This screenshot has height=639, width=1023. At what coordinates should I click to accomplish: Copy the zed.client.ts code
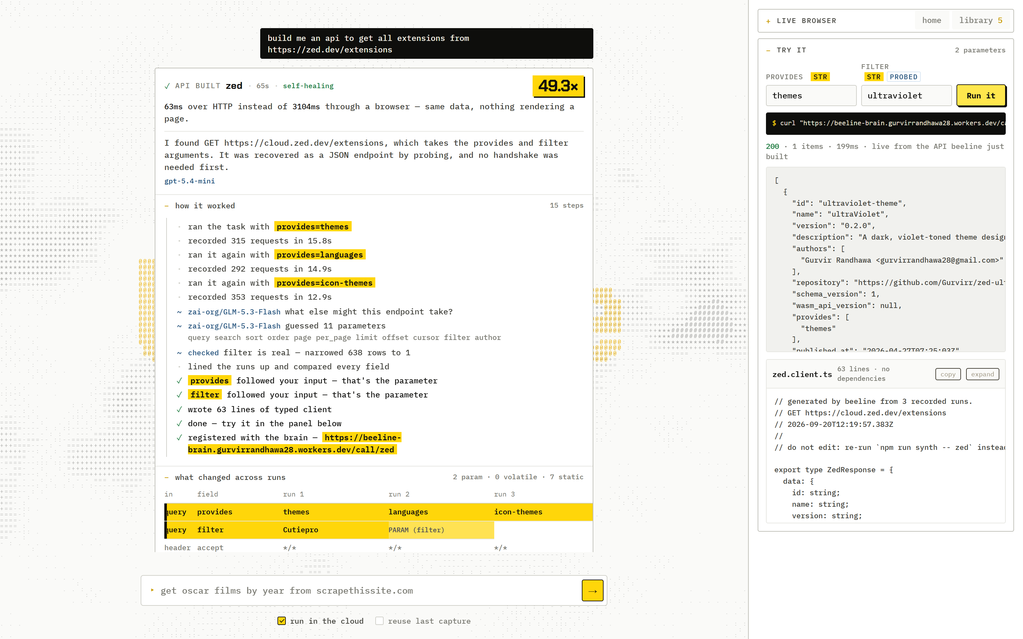(948, 374)
